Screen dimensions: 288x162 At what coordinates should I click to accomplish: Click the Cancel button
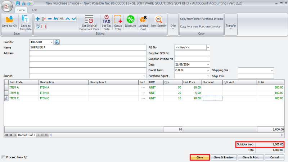(274, 157)
